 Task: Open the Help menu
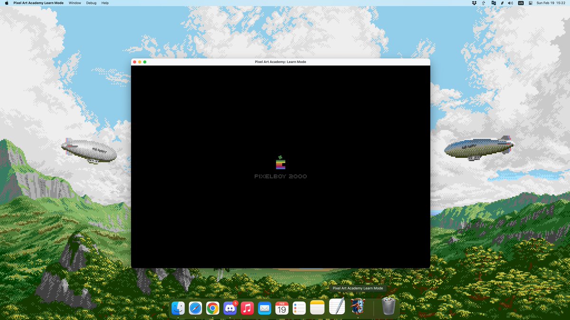point(104,3)
